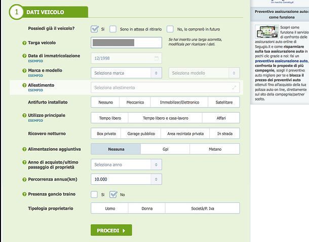309x242 pixels.
Task: Select Metano alimentazione aggiuntiva
Action: (x=215, y=149)
